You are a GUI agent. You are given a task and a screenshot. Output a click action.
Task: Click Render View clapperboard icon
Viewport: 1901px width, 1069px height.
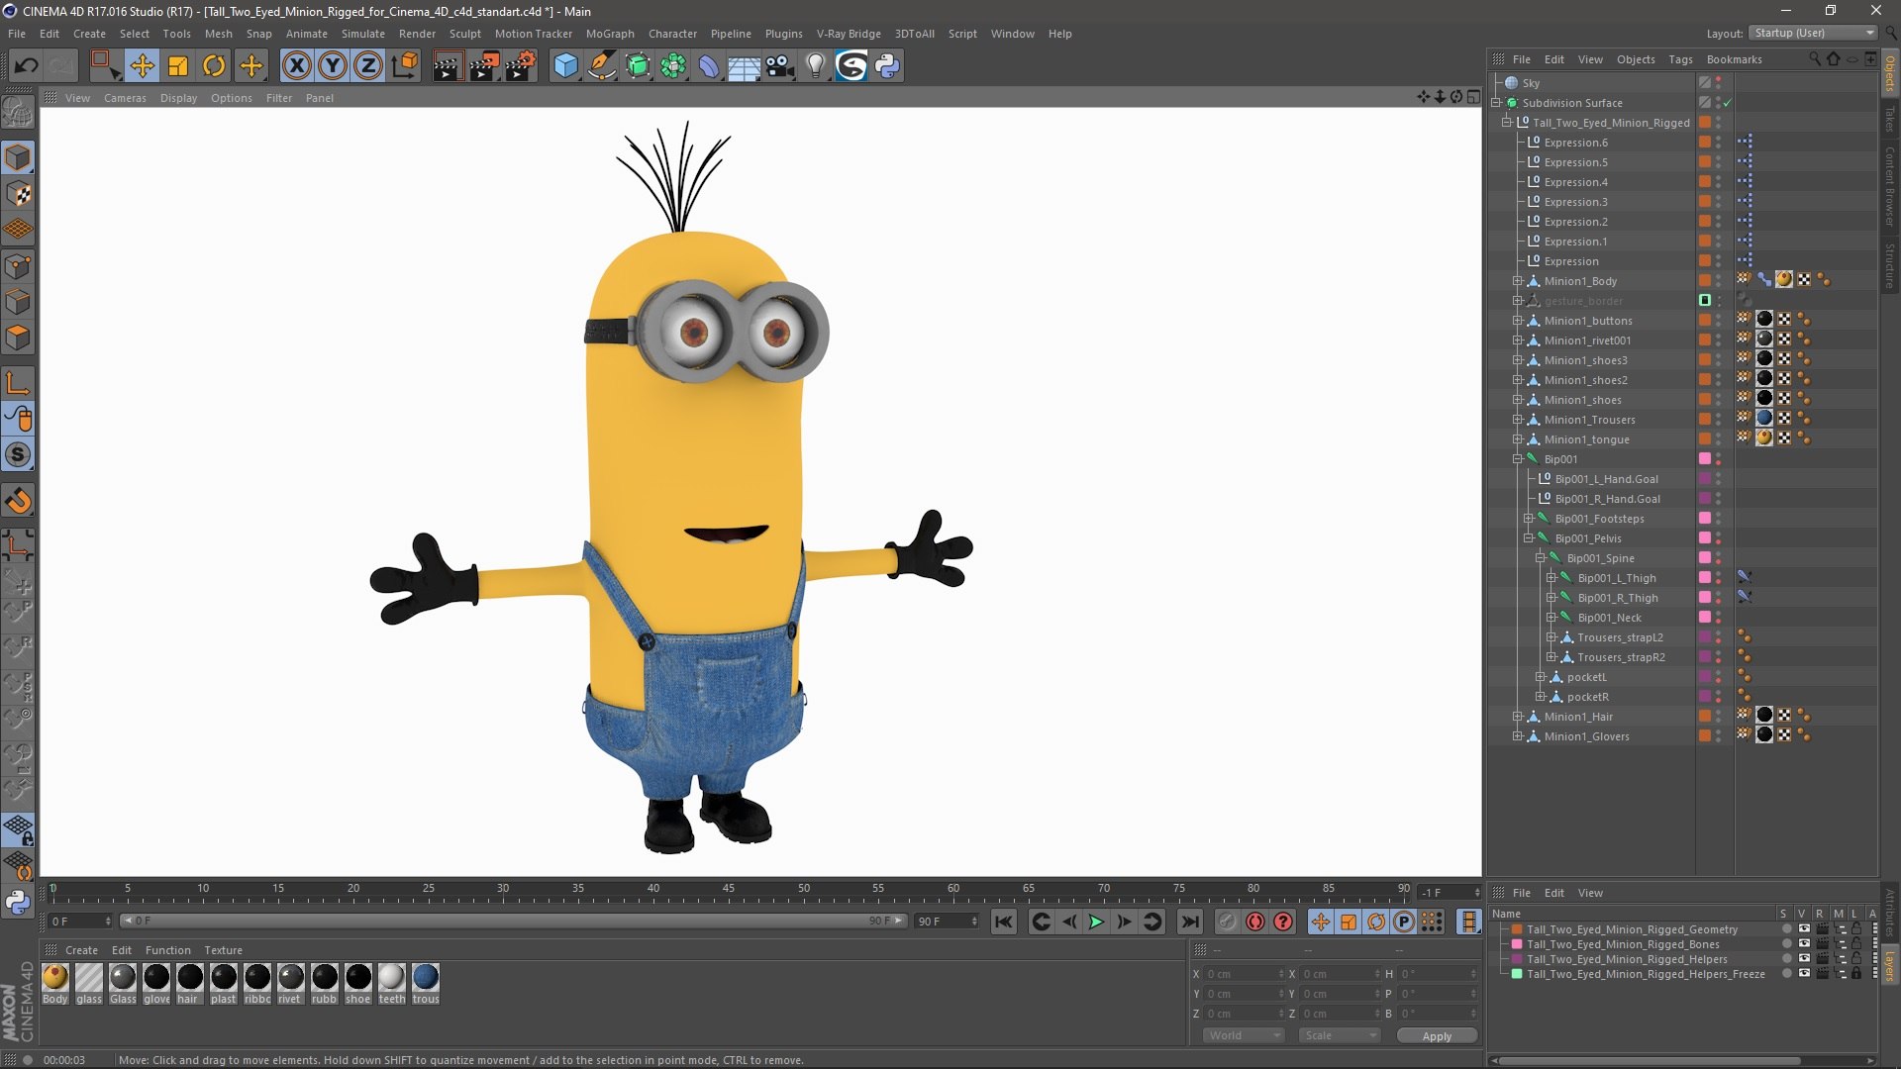tap(447, 66)
